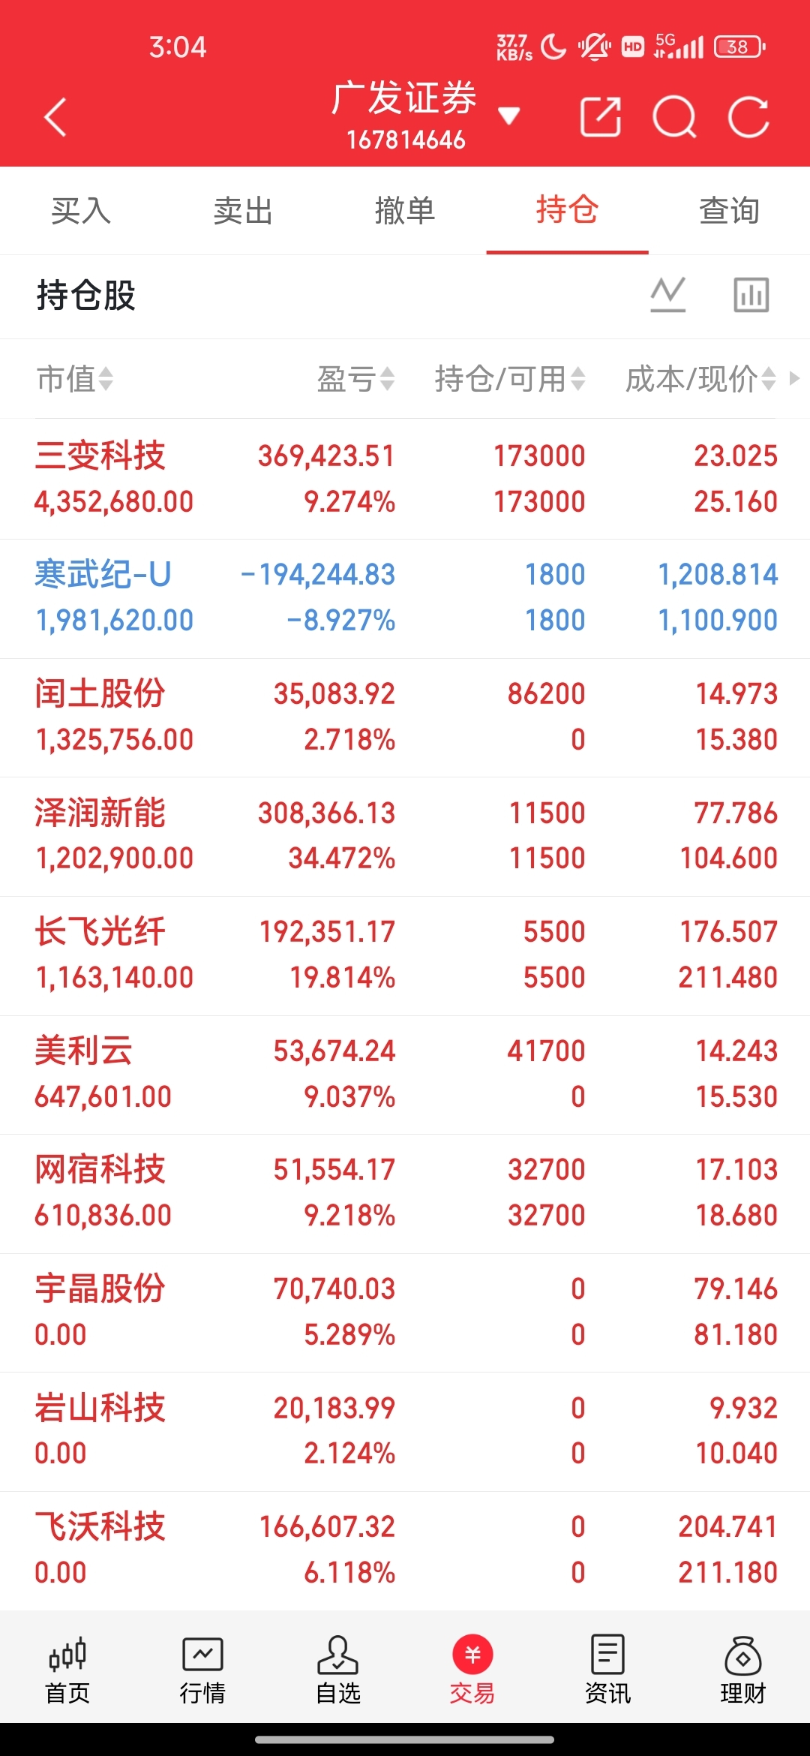Show the line chart trend view
Image resolution: width=810 pixels, height=1756 pixels.
pos(668,294)
